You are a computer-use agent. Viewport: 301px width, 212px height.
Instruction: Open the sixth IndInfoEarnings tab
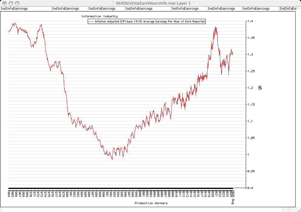(221, 8)
